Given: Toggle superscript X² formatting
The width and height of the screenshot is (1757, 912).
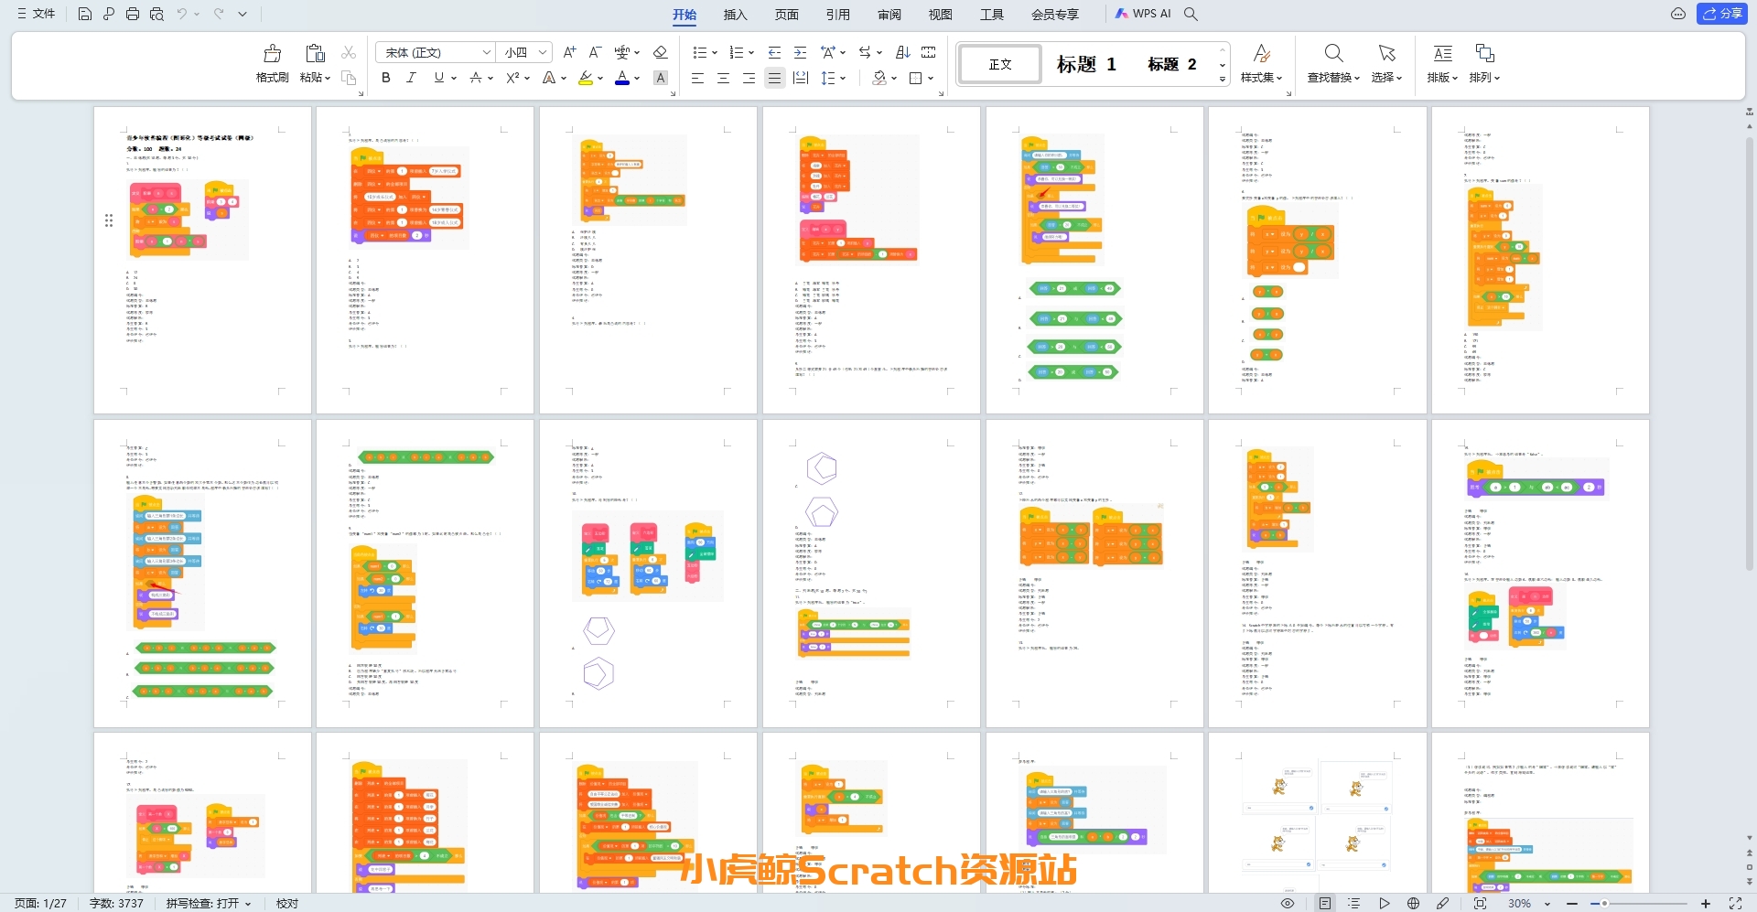Looking at the screenshot, I should pyautogui.click(x=512, y=78).
